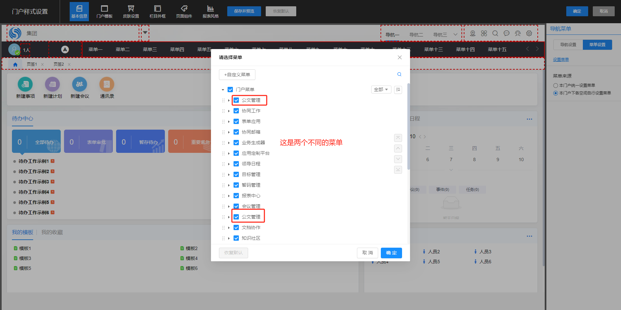Screen dimensions: 621x310
Task: Click the drag handle beside 领导日程
Action: coord(223,164)
